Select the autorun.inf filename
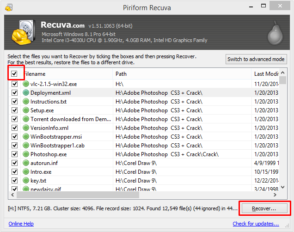Viewport: 294px width, 232px height. pos(44,163)
